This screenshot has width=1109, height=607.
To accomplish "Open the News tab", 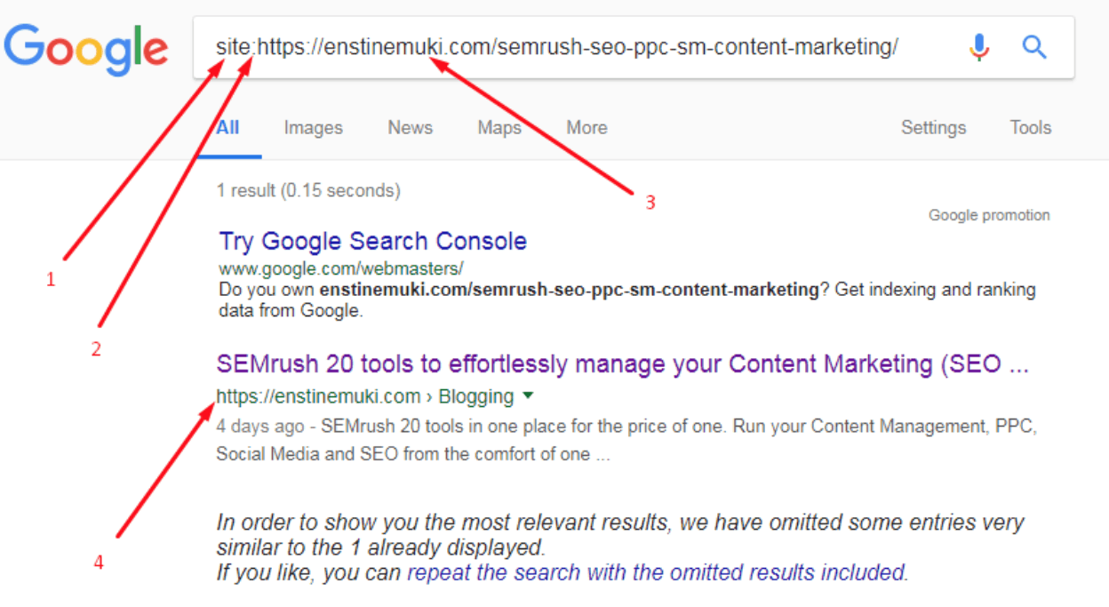I will point(410,128).
